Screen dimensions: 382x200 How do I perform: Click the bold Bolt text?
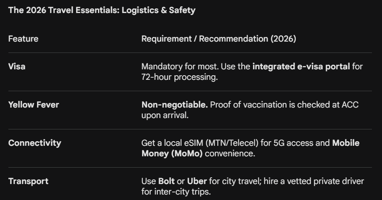[x=166, y=181]
